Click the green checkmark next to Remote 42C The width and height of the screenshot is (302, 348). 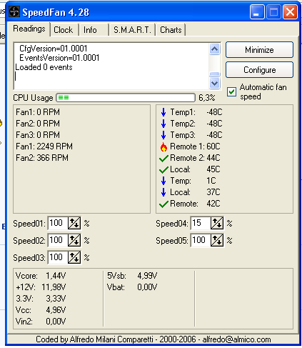tap(163, 204)
